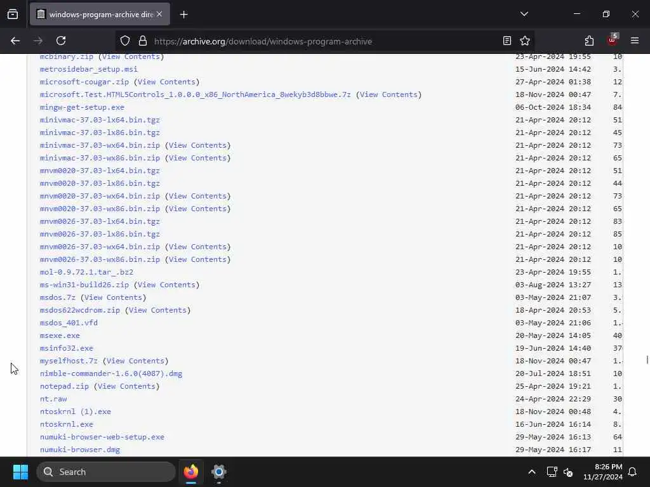Open the network status tray icon
650x487 pixels.
point(552,472)
